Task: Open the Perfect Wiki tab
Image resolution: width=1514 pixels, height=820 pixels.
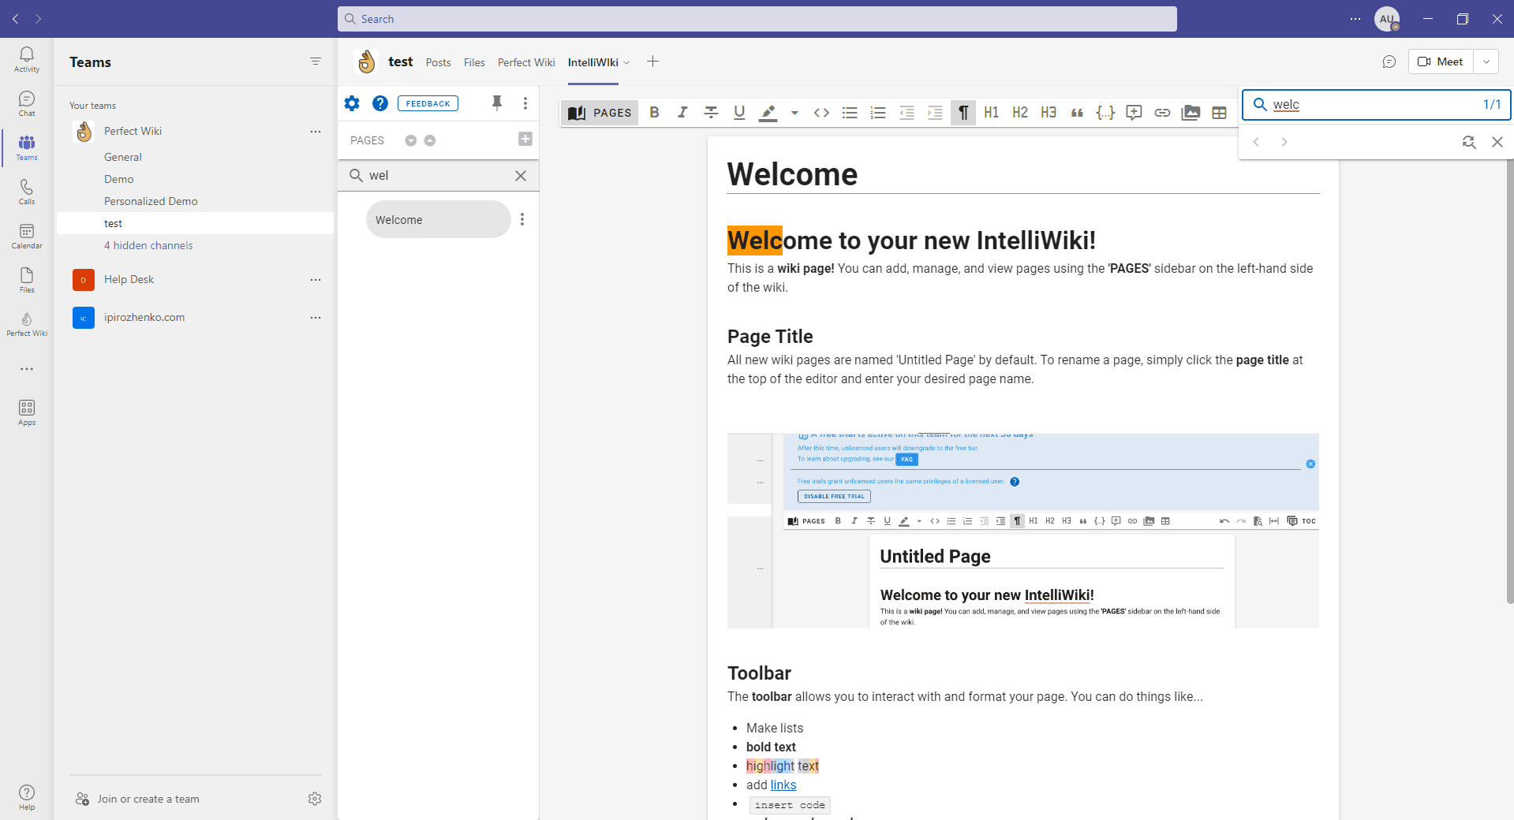Action: [x=526, y=62]
